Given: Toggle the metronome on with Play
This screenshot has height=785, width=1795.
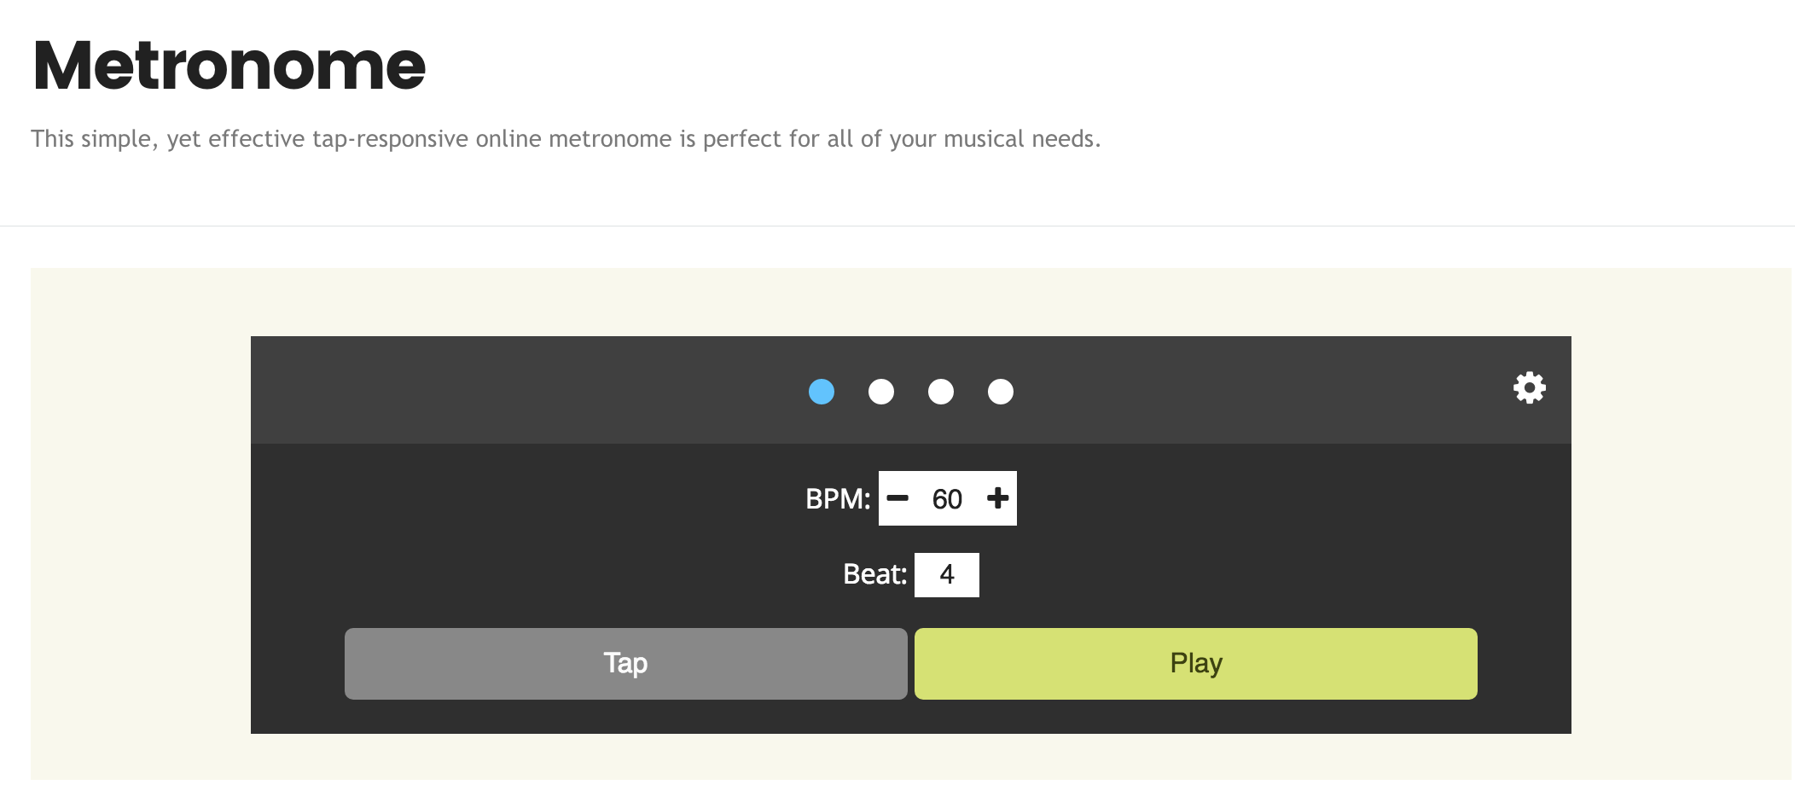Looking at the screenshot, I should pos(1194,663).
